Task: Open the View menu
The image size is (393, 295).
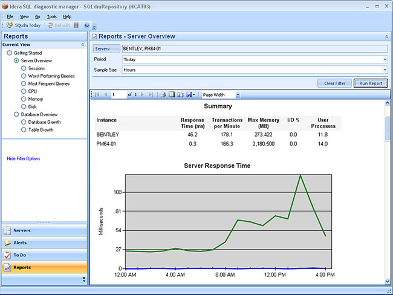Action: [24, 17]
